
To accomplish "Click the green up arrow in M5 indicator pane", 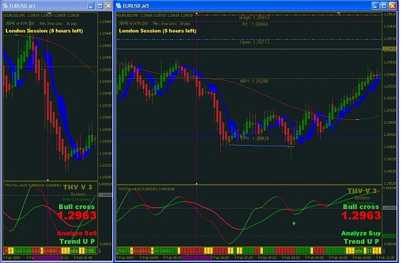I will [x=294, y=224].
